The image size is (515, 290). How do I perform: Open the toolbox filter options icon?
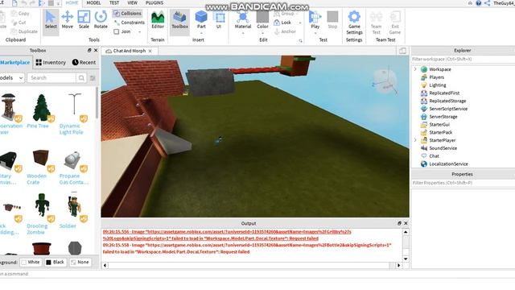93,78
